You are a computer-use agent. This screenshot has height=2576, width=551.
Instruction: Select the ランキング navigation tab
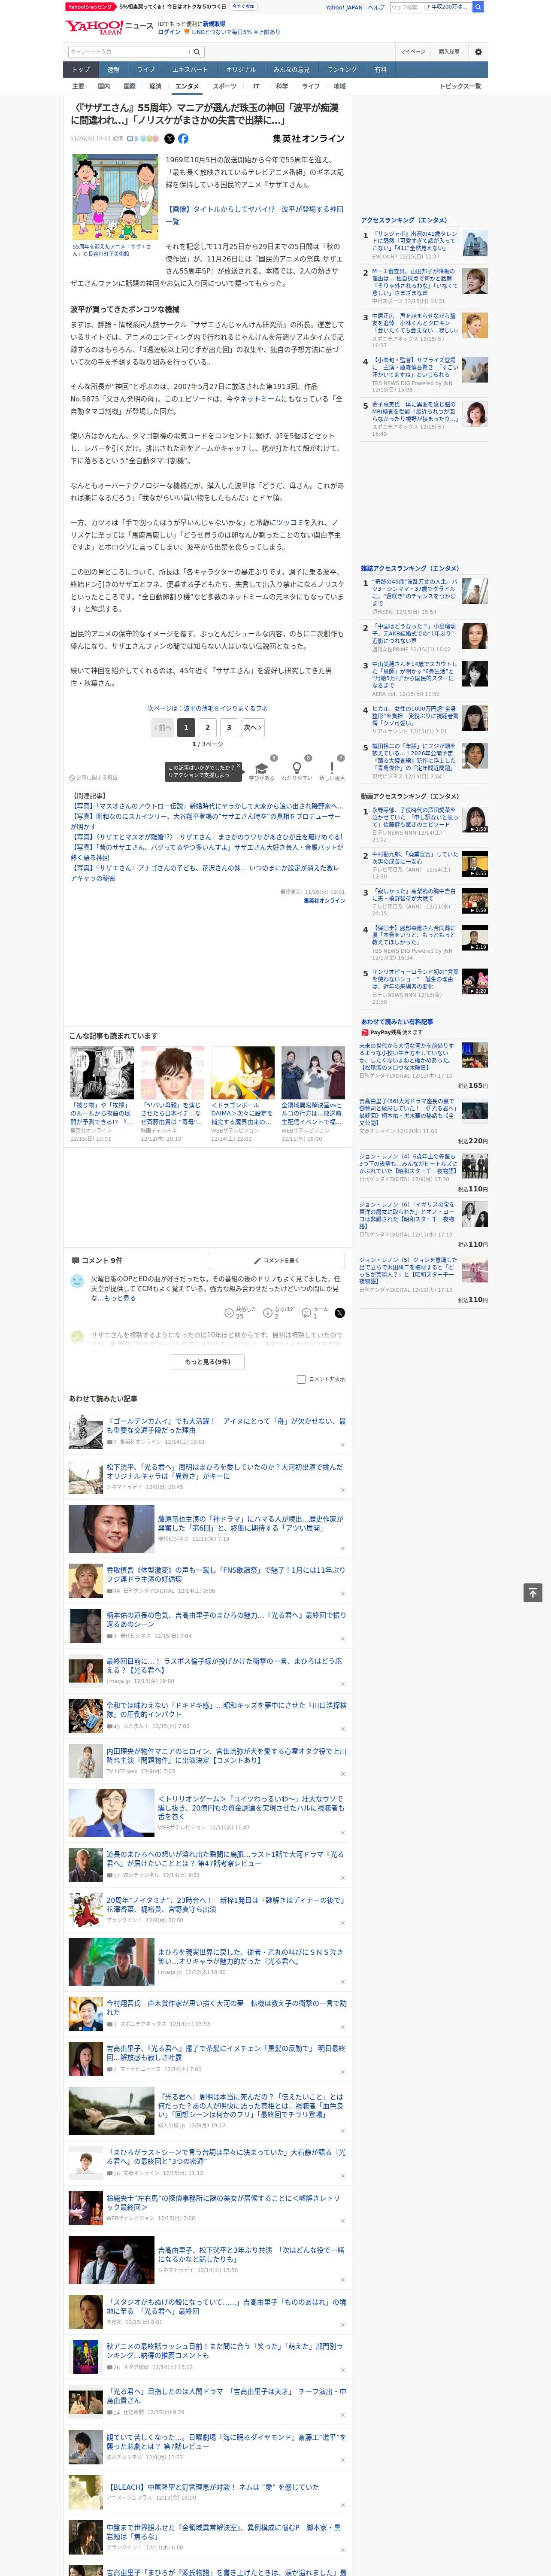point(342,69)
